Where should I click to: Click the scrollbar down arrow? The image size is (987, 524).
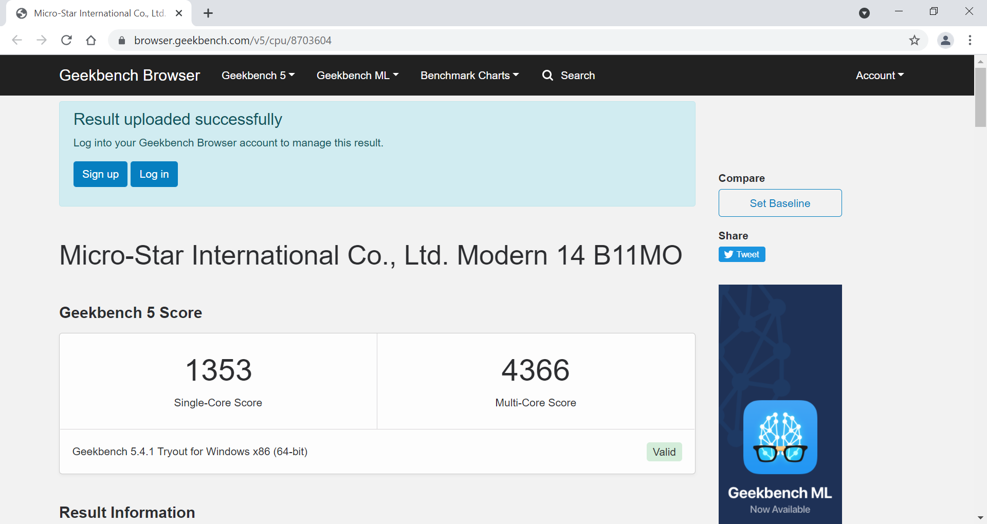(980, 518)
